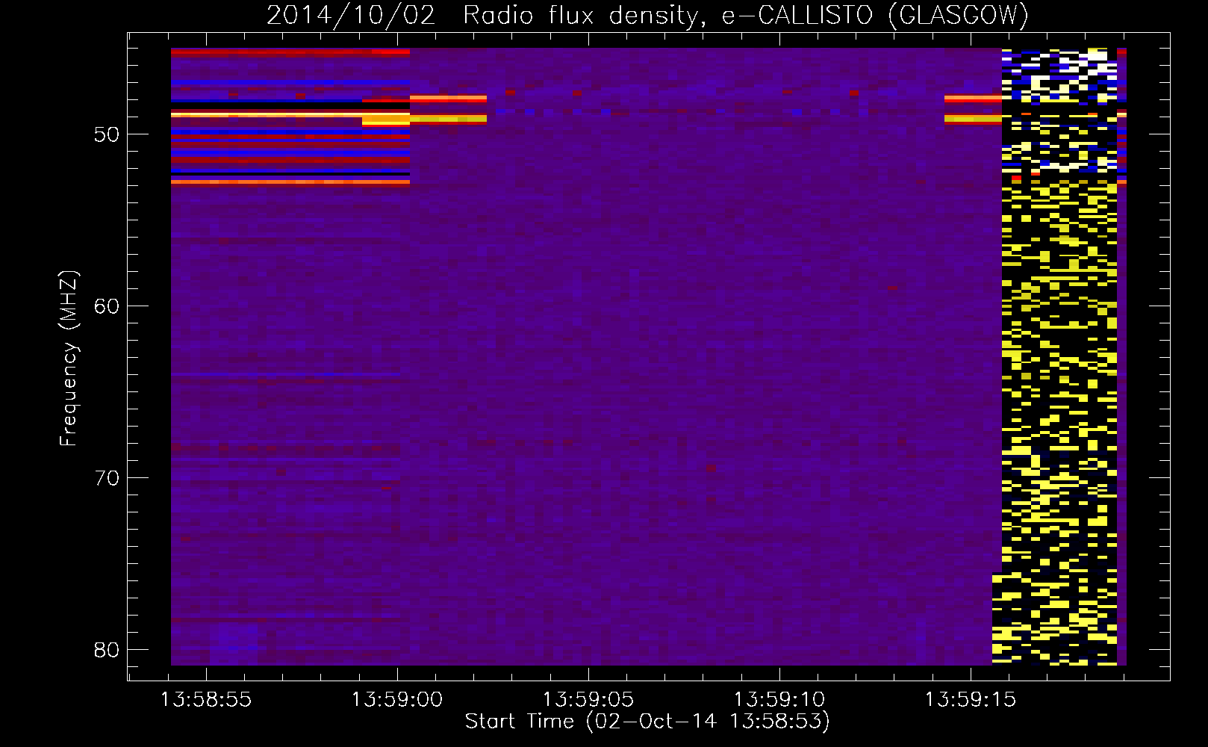Click the 13:59:15 time tick label
Screen dimensions: 1208x747
[x=971, y=700]
